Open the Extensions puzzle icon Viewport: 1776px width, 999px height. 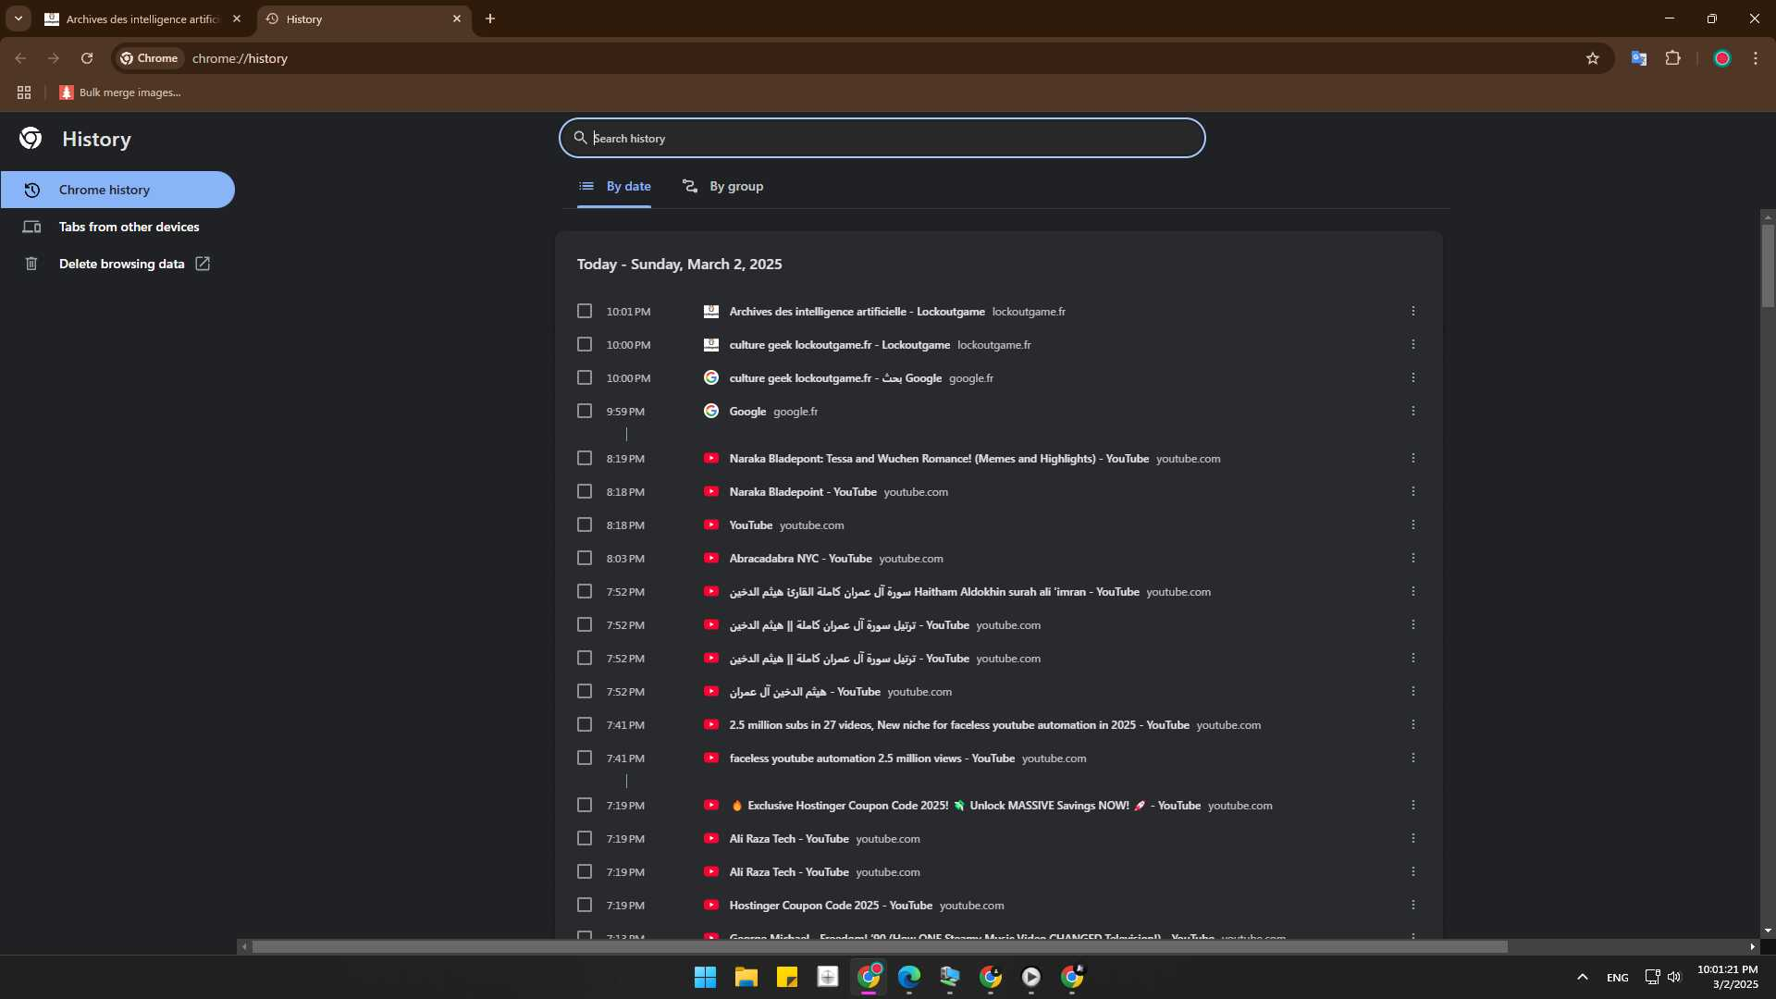[x=1672, y=58]
